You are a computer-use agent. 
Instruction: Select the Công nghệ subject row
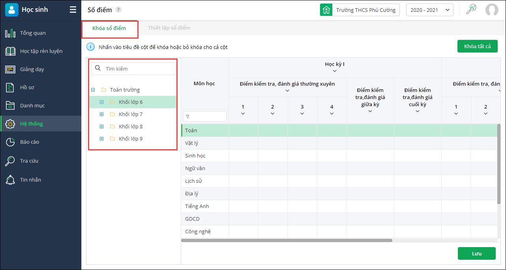coord(339,231)
